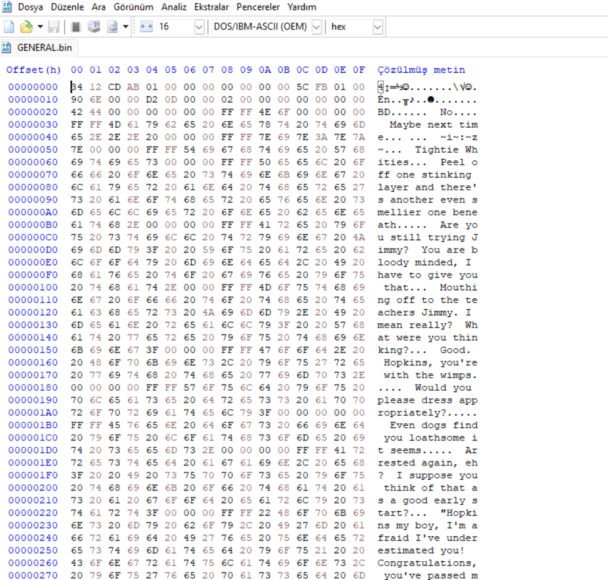608x580 pixels.
Task: Click the HxD application icon in the menu bar
Action: (x=7, y=7)
